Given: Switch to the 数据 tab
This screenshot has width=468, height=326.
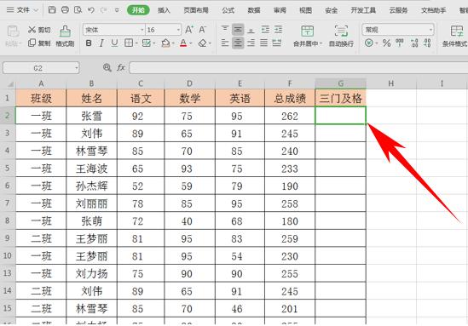Looking at the screenshot, I should [x=254, y=10].
